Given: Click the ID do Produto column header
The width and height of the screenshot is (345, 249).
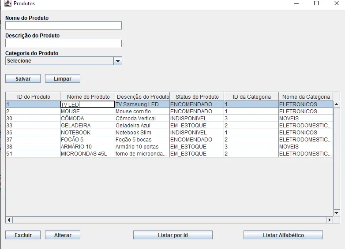Looking at the screenshot, I should click(x=33, y=97).
